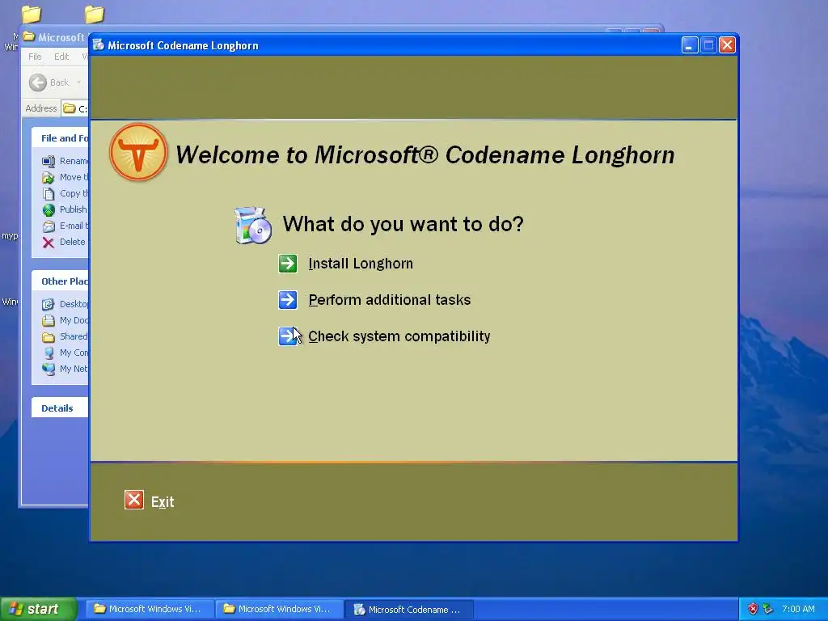Click the red X Exit icon

(x=134, y=500)
